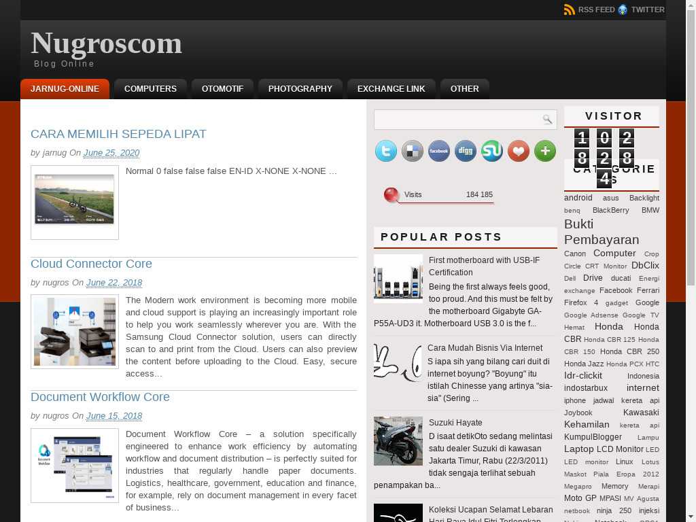Open the 'Suzuki Hayate' popular post

pos(455,423)
